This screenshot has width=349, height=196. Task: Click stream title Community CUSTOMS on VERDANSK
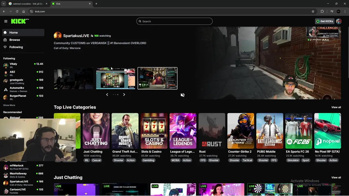[x=100, y=43]
